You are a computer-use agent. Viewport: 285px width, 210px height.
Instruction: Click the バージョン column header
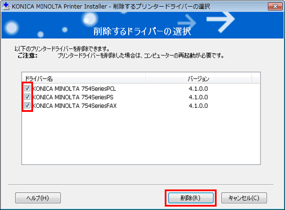click(198, 78)
